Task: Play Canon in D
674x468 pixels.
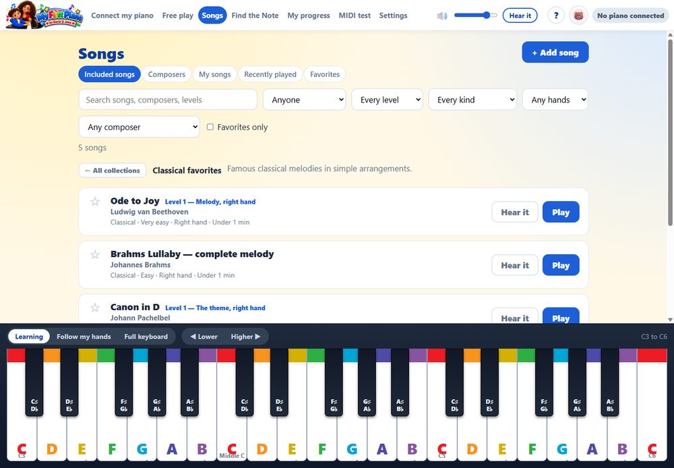Action: click(561, 316)
